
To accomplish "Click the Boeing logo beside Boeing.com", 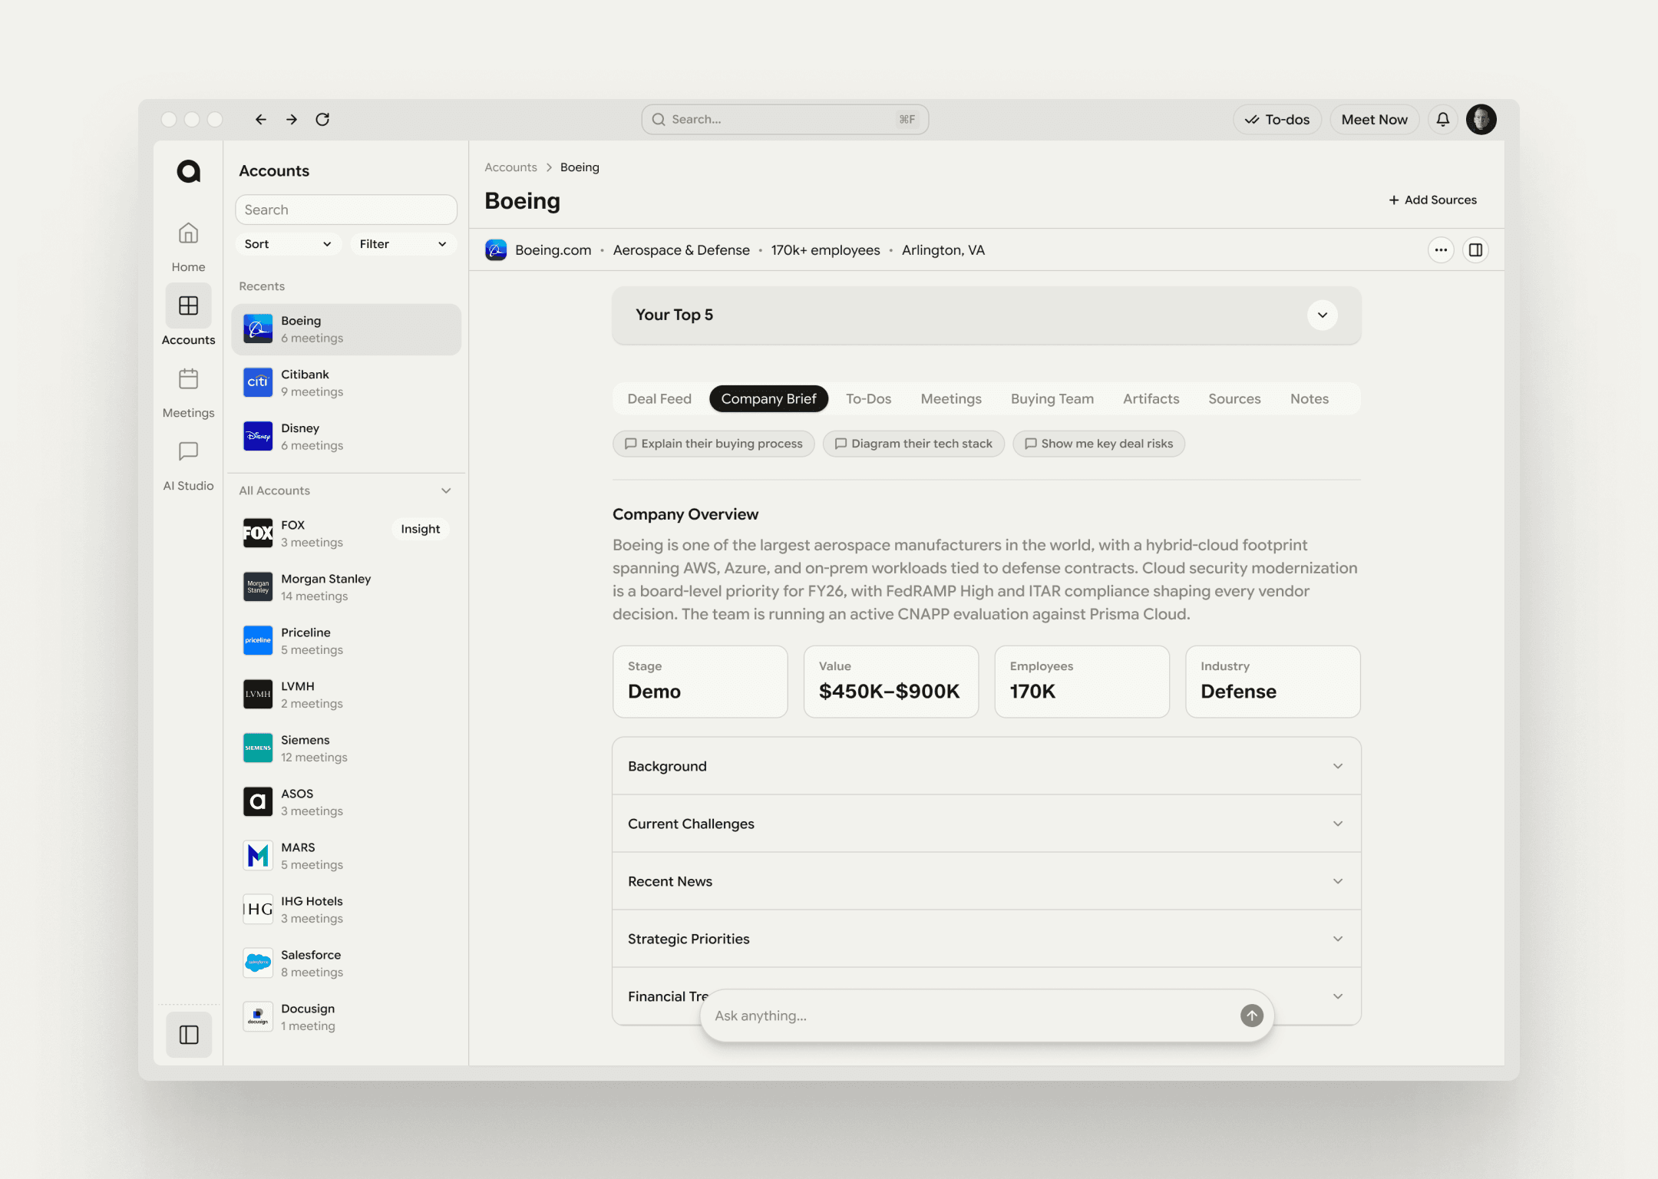I will 496,249.
